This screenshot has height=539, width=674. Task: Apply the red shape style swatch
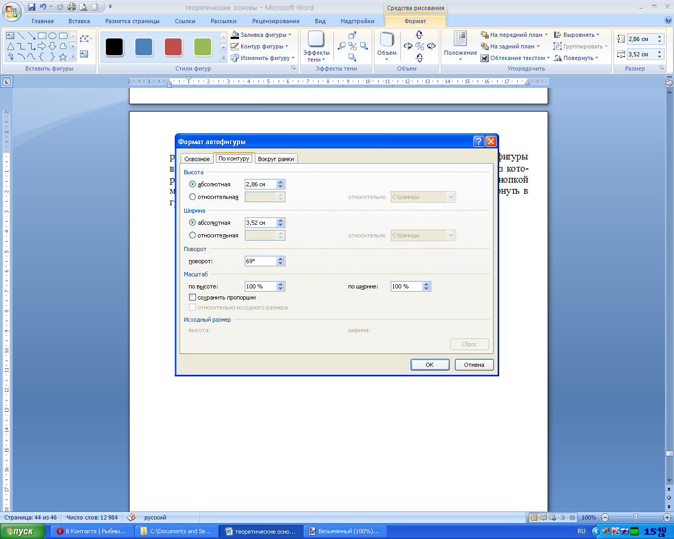[173, 47]
